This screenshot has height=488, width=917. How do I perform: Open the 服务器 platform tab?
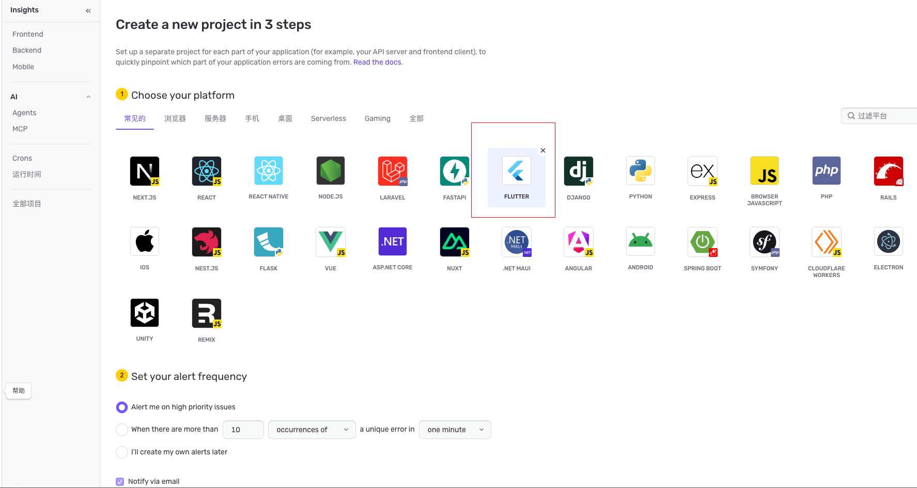[215, 118]
